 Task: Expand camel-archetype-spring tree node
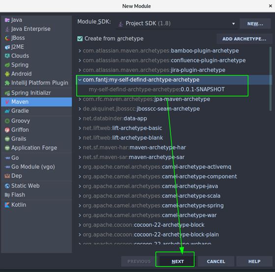click(x=80, y=206)
